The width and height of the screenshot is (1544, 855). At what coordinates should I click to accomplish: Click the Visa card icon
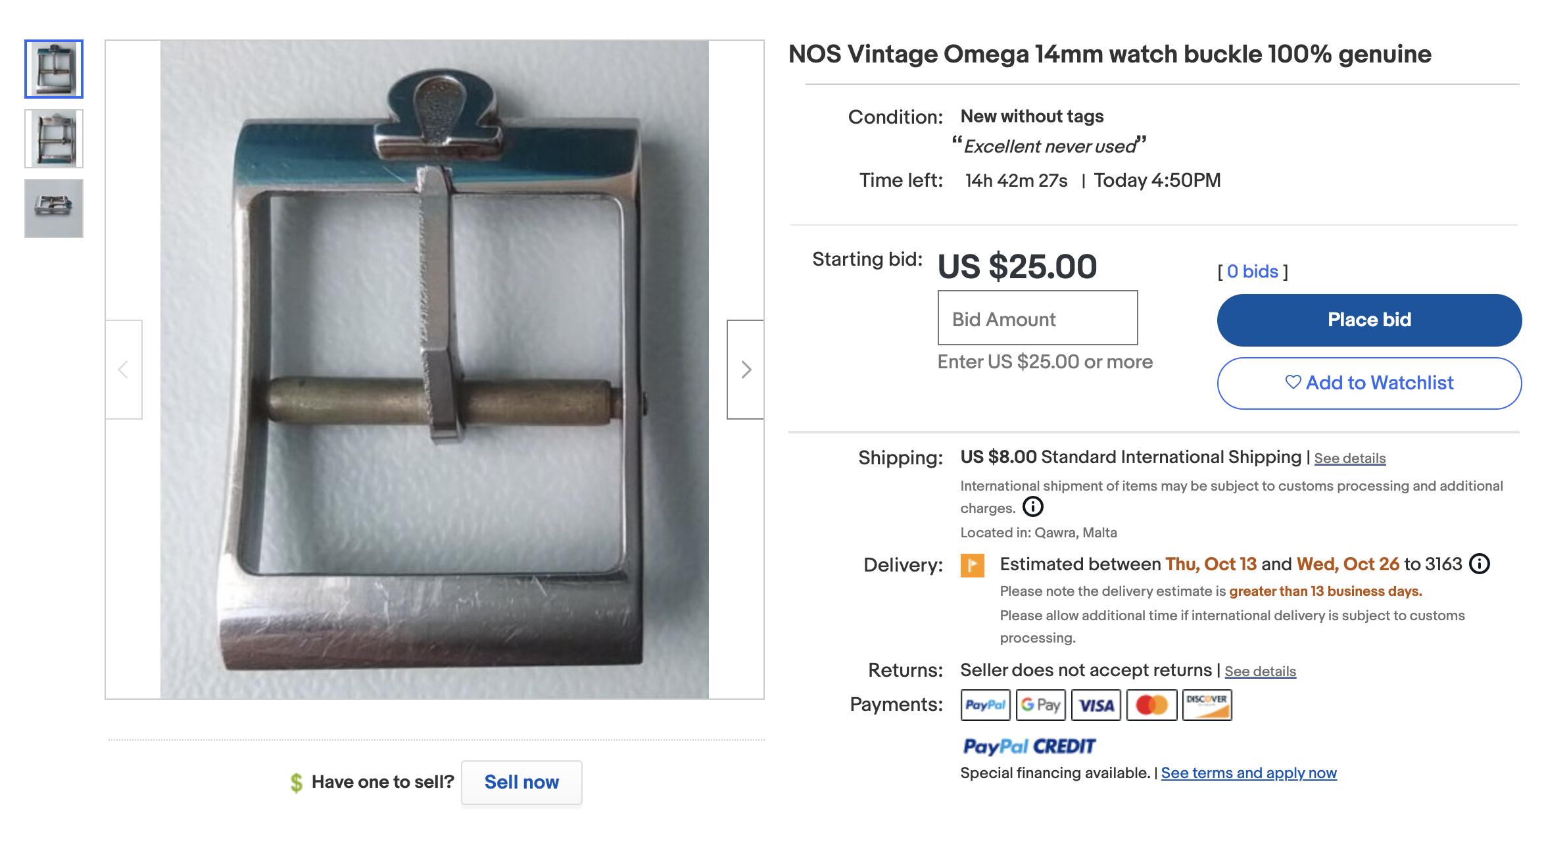(1096, 705)
